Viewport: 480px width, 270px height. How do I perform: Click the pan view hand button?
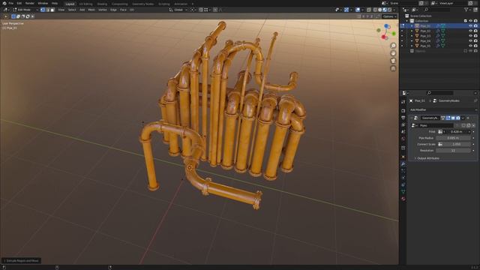click(393, 53)
